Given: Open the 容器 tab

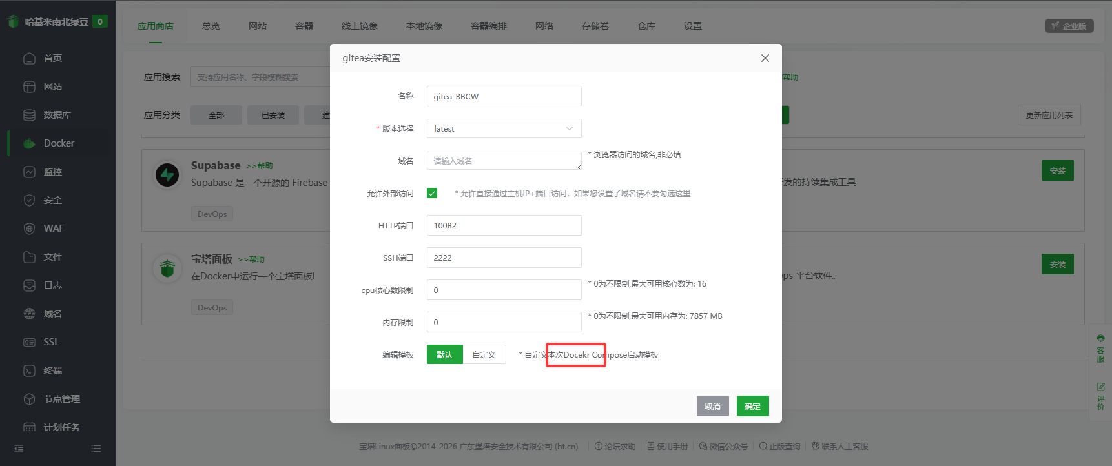Looking at the screenshot, I should pyautogui.click(x=304, y=26).
